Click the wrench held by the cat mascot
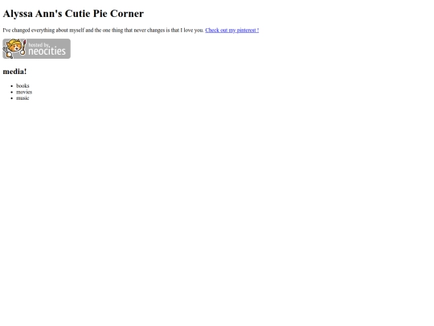 [7, 52]
